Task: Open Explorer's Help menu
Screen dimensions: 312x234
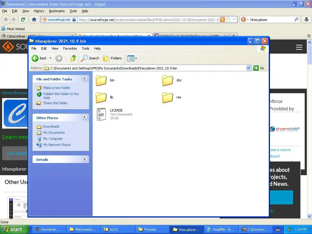Action: 97,48
